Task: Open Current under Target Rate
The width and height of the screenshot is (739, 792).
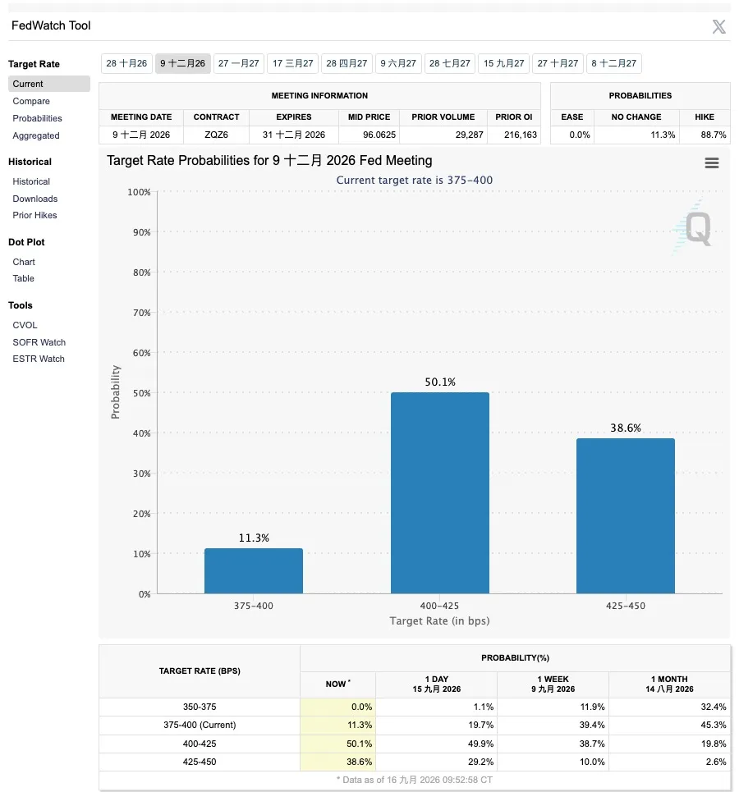Action: 49,84
